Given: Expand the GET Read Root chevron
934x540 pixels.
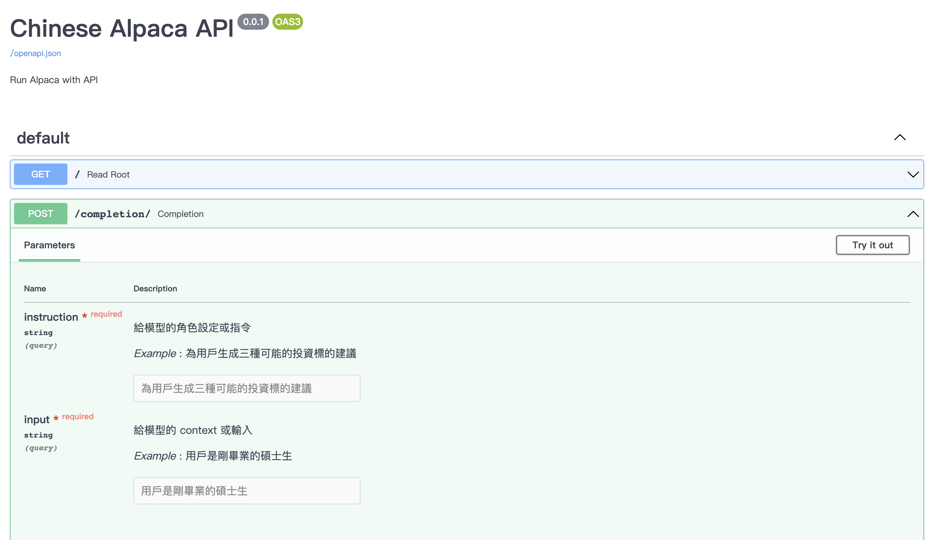Looking at the screenshot, I should (913, 175).
